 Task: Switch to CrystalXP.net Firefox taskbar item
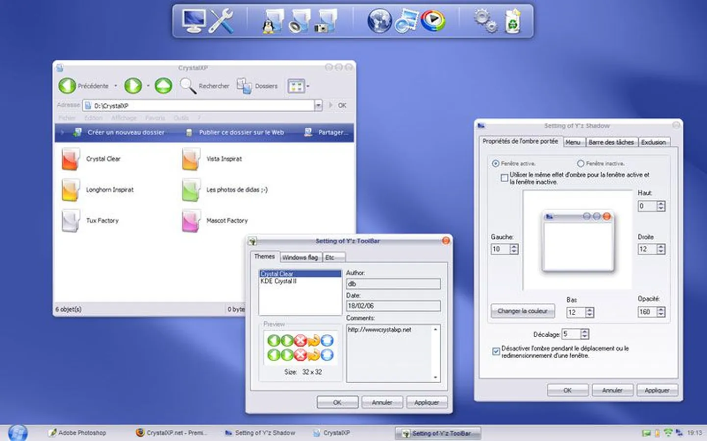pyautogui.click(x=172, y=433)
